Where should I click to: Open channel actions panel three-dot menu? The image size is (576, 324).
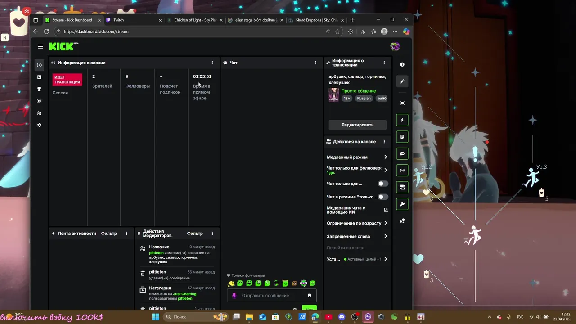[x=384, y=141]
